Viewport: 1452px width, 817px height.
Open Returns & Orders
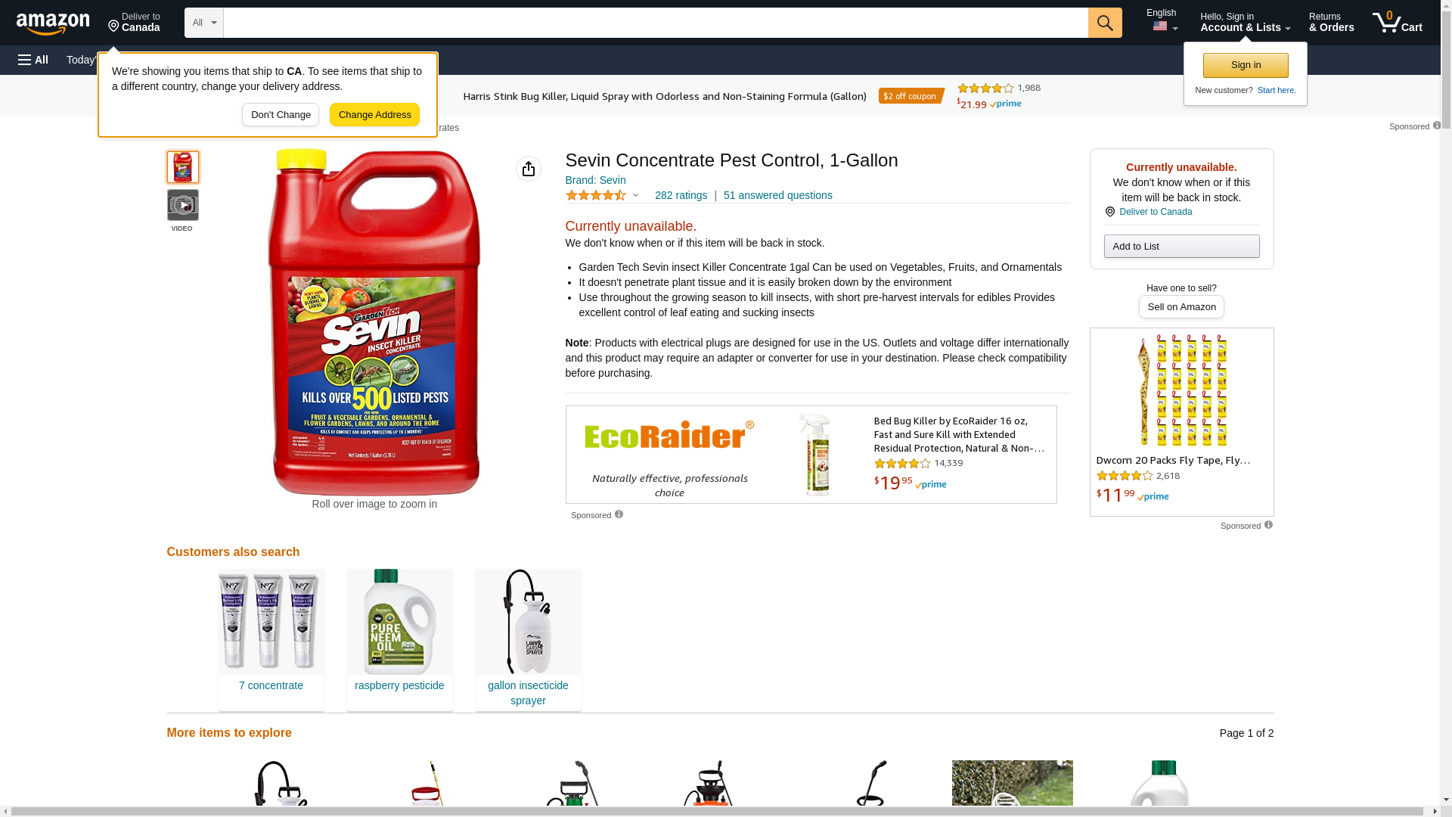coord(1332,23)
